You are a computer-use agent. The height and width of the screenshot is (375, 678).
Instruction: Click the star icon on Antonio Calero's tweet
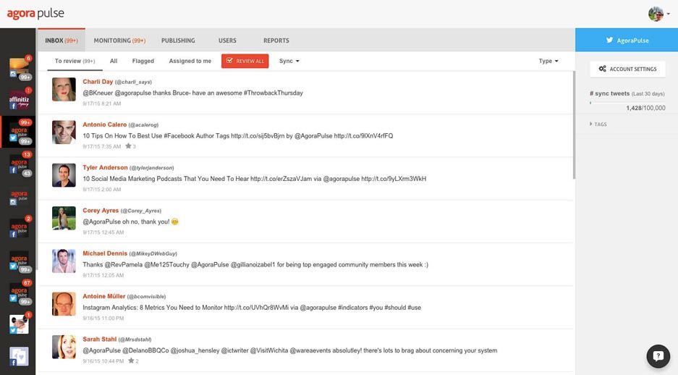(x=128, y=146)
